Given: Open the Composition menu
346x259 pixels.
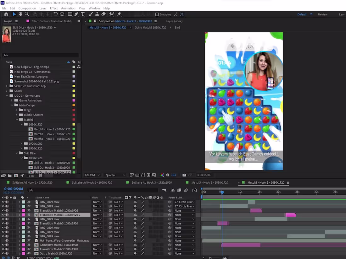Looking at the screenshot, I should (27, 8).
